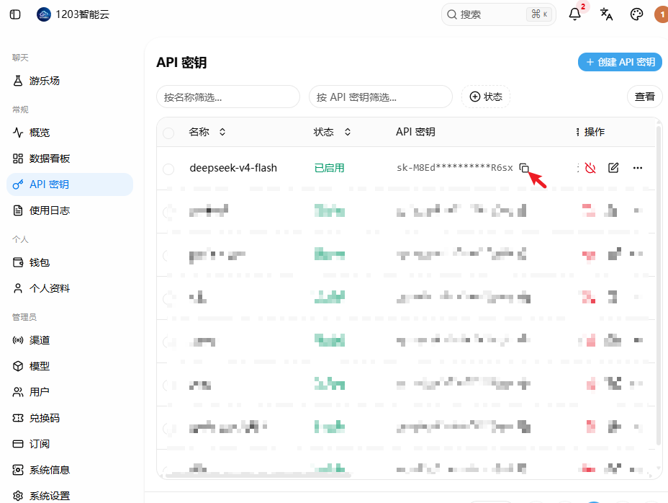The image size is (668, 503).
Task: Click the 搜索 search box
Action: [x=498, y=14]
